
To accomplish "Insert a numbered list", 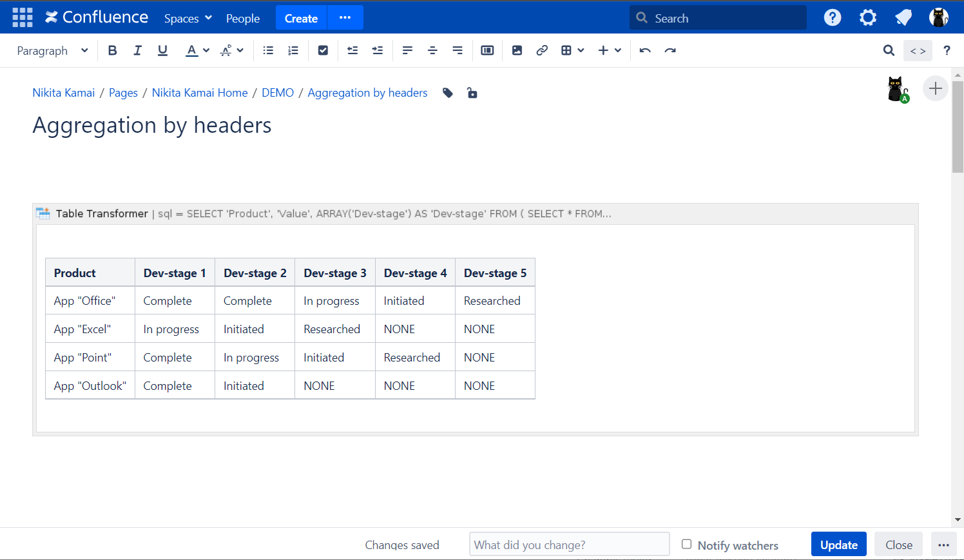I will pyautogui.click(x=293, y=50).
